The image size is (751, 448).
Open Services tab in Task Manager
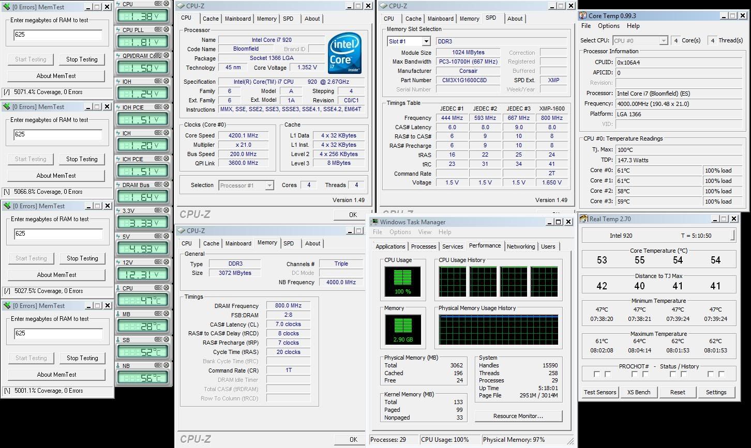coord(453,246)
